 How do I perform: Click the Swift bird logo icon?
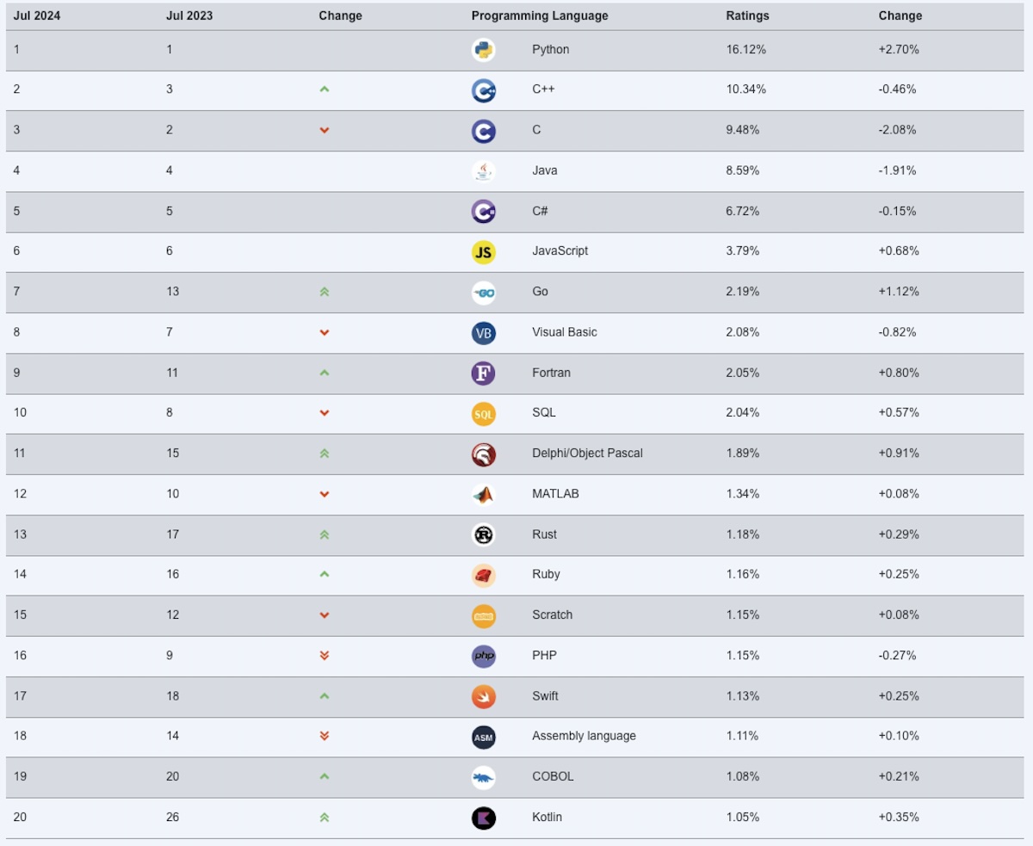pyautogui.click(x=484, y=696)
